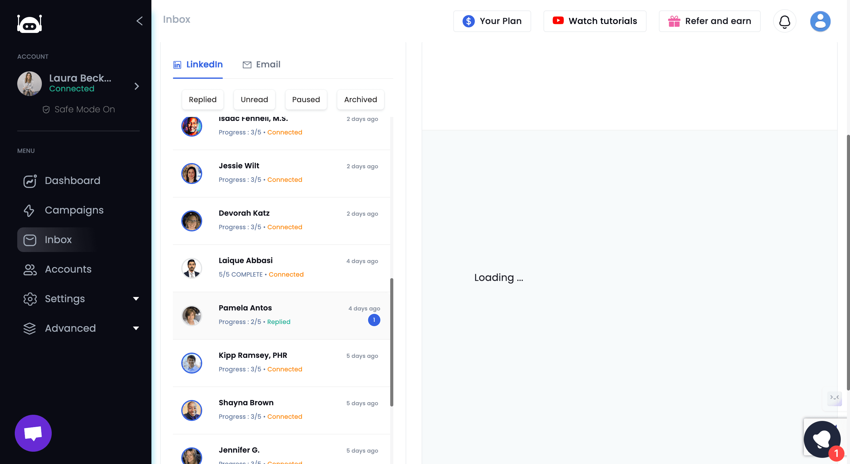Open Laique Abbasi conversation
The width and height of the screenshot is (850, 464).
click(x=282, y=268)
